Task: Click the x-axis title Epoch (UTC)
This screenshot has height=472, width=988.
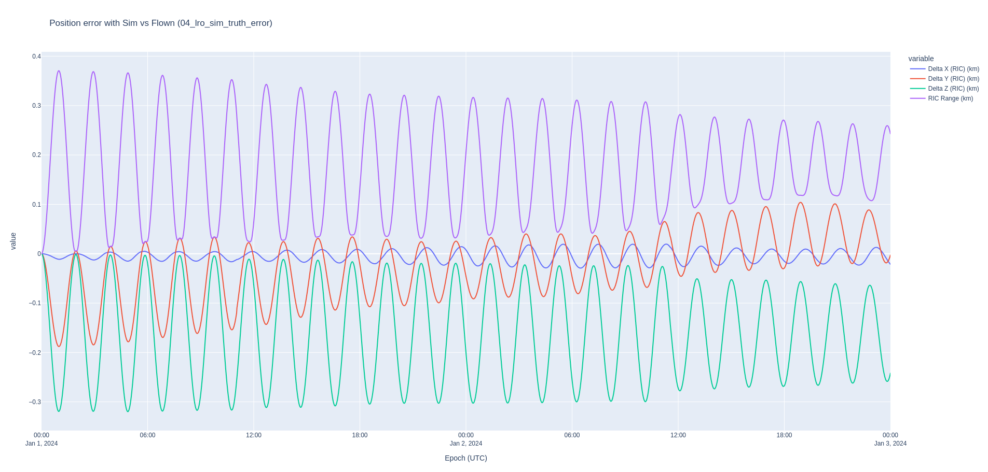Action: (x=466, y=458)
